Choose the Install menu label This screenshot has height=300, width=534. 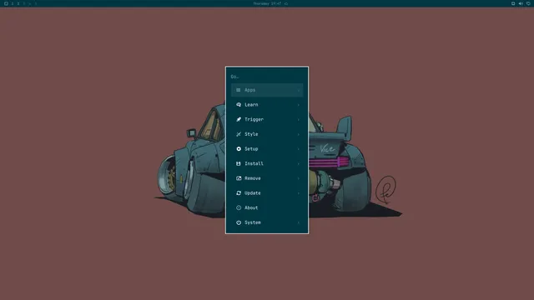coord(254,163)
